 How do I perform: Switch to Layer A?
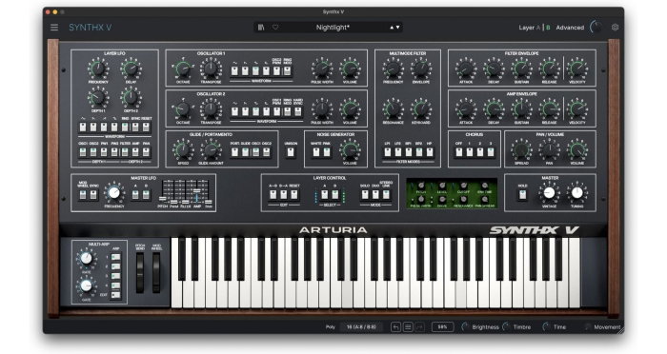(x=538, y=28)
